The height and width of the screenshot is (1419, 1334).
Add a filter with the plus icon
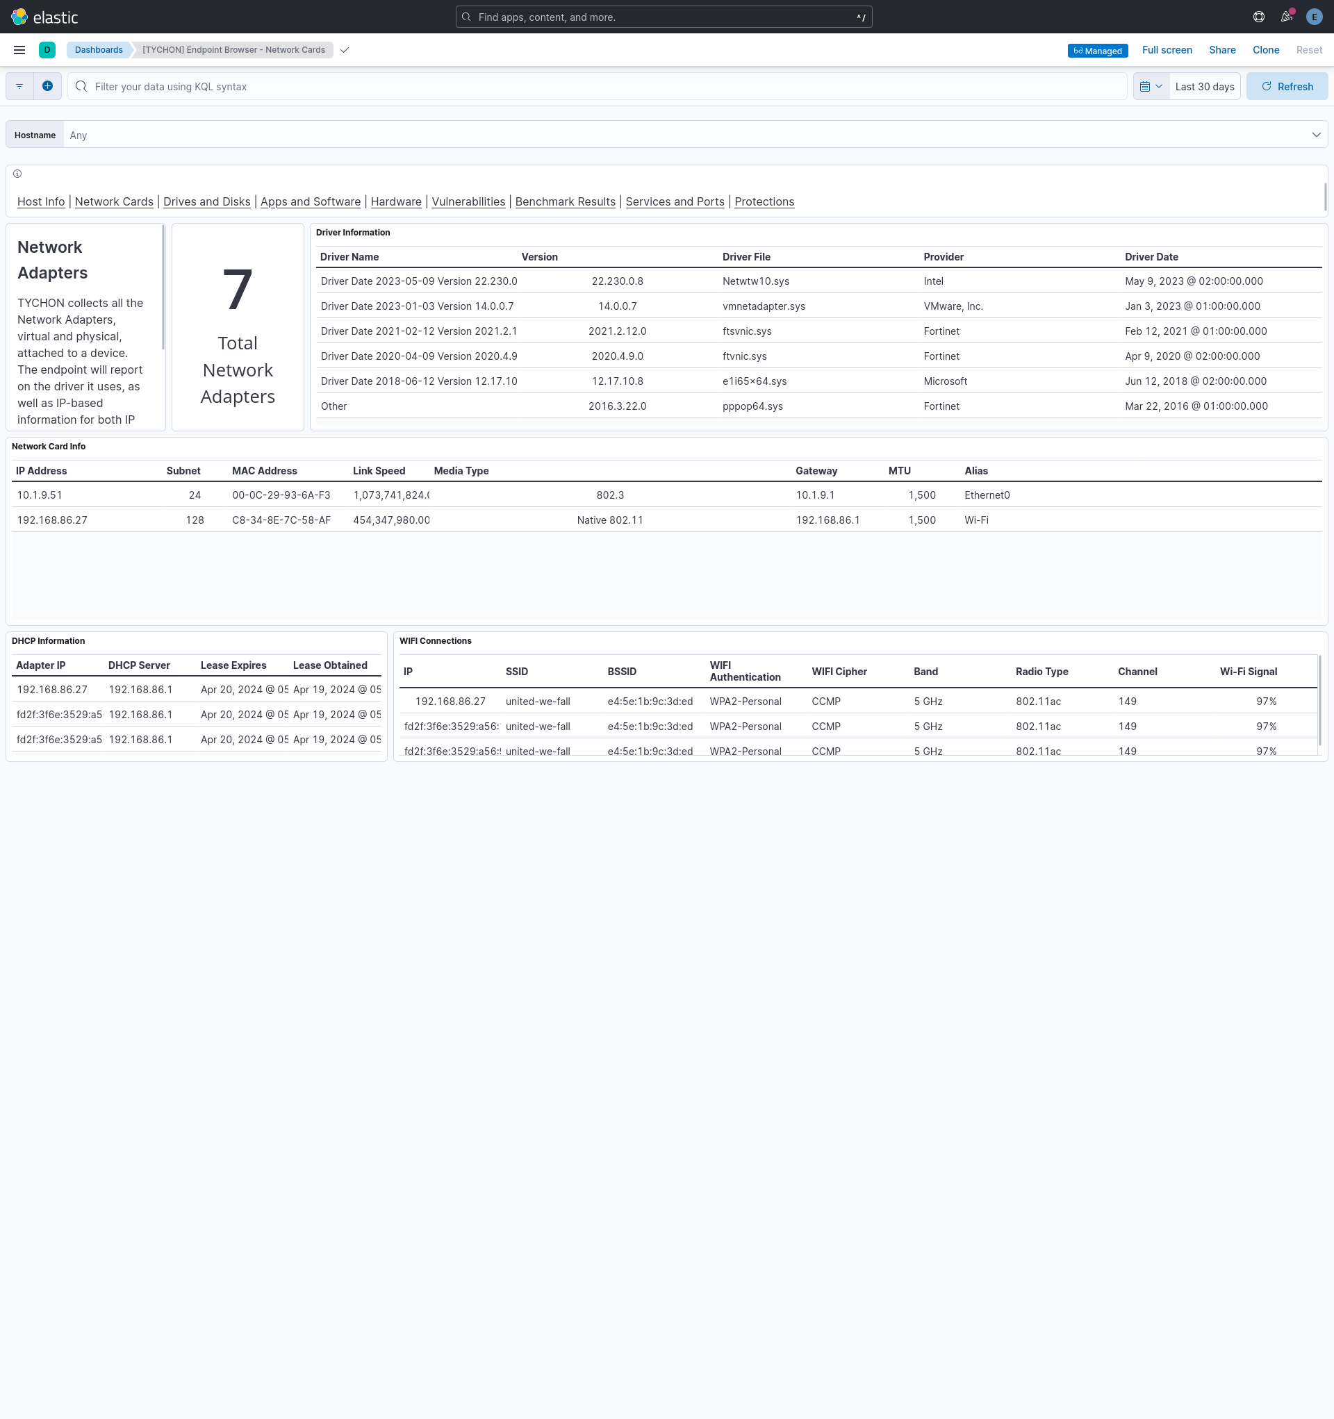pyautogui.click(x=47, y=86)
